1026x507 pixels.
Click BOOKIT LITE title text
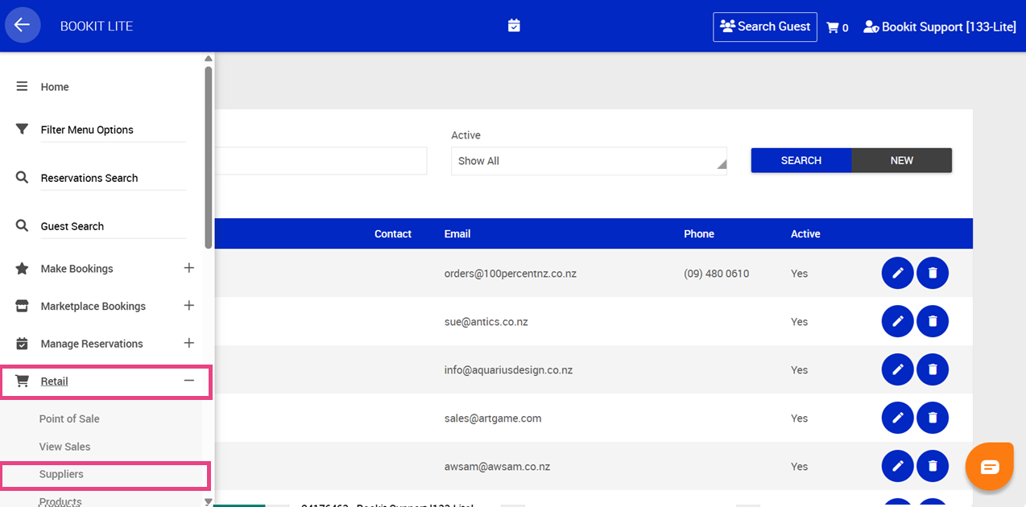pyautogui.click(x=97, y=27)
